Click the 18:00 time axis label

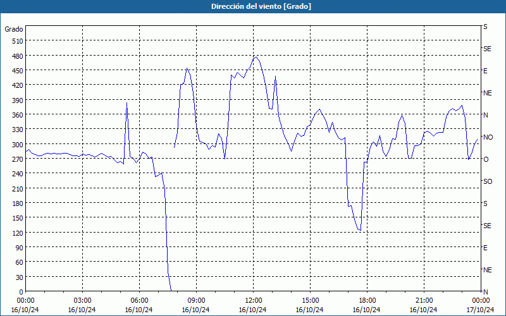pos(367,301)
